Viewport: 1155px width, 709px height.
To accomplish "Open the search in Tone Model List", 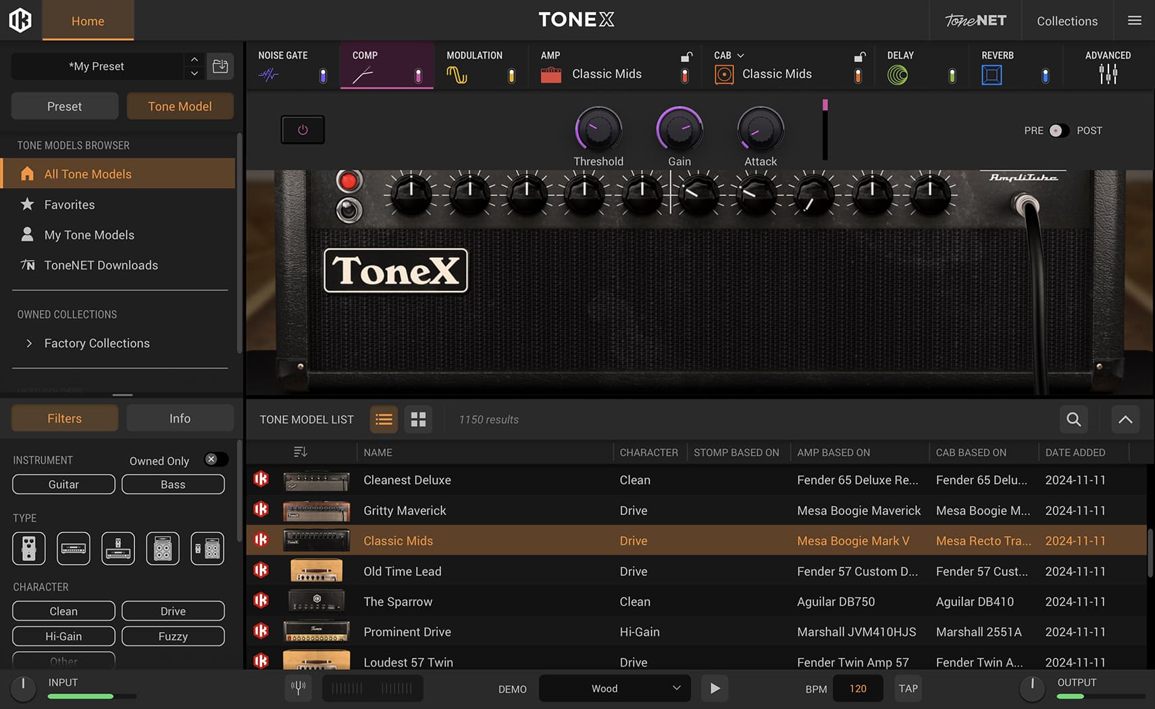I will click(1073, 419).
